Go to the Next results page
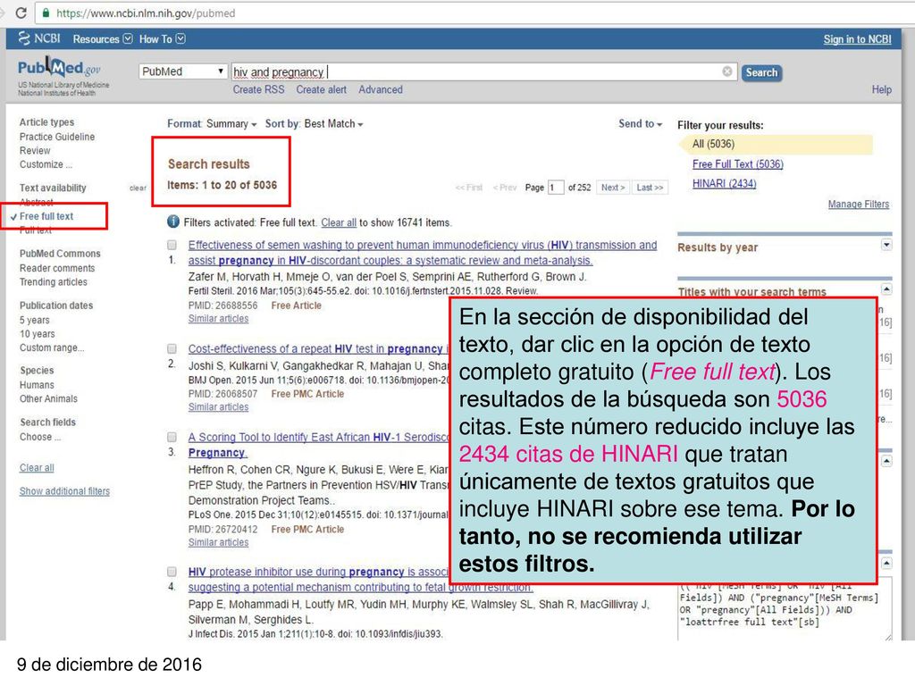Viewport: 915px width, 686px height. 613,188
